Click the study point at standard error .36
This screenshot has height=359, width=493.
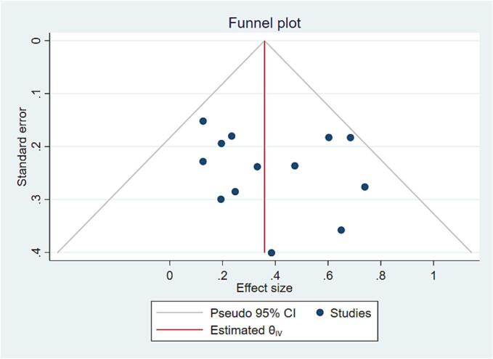tap(341, 230)
